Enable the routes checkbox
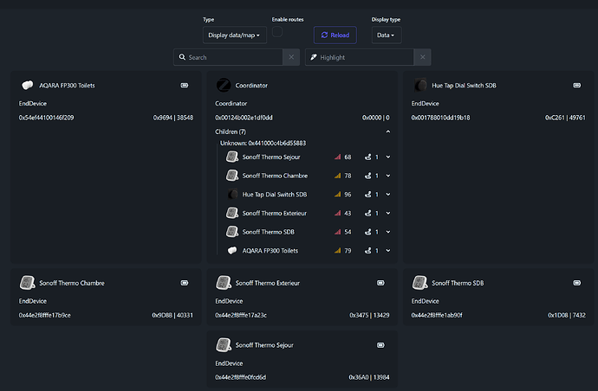Viewport: 598px width, 391px height. pos(277,32)
